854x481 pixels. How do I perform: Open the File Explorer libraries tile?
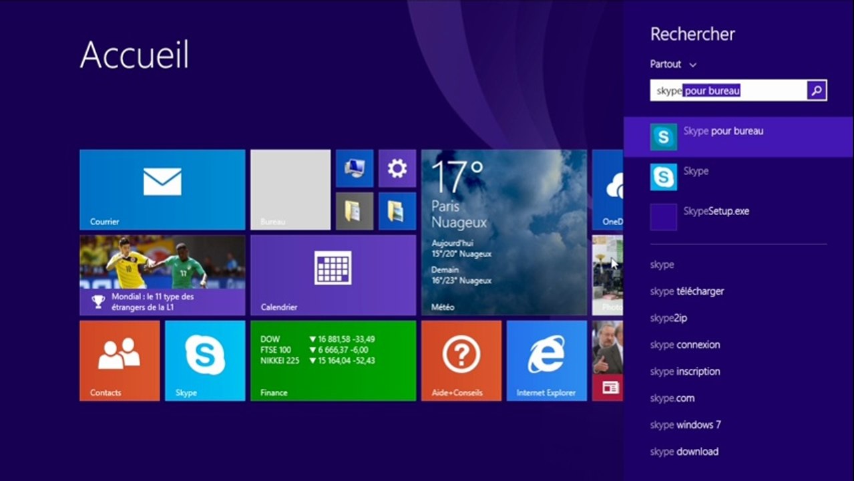(x=397, y=211)
